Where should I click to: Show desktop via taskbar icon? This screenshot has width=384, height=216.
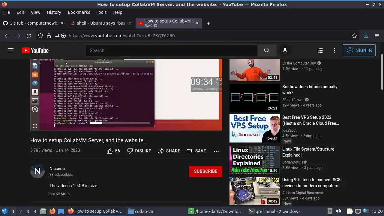pyautogui.click(x=61, y=211)
